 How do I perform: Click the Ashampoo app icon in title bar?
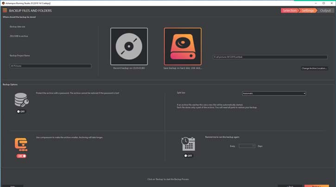coord(2,2)
